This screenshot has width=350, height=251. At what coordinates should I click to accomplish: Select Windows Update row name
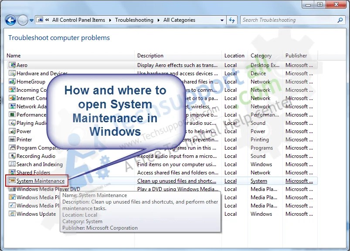pyautogui.click(x=36, y=214)
